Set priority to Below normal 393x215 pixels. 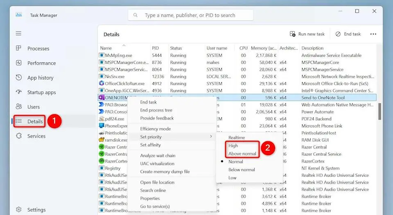tap(242, 170)
